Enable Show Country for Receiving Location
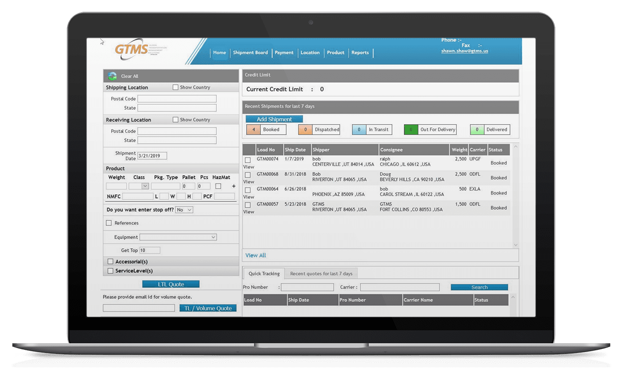The image size is (622, 368). tap(175, 120)
